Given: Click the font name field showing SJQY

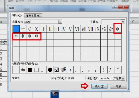Looking at the screenshot, I should [41, 22].
